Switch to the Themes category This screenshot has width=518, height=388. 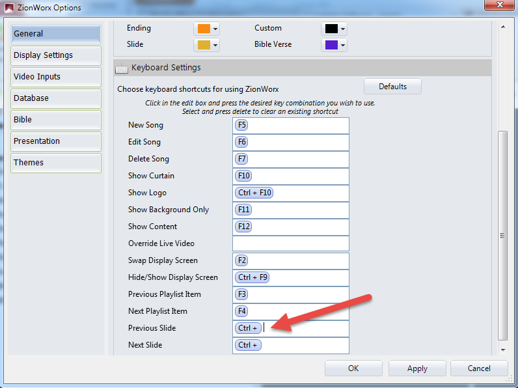coord(56,163)
